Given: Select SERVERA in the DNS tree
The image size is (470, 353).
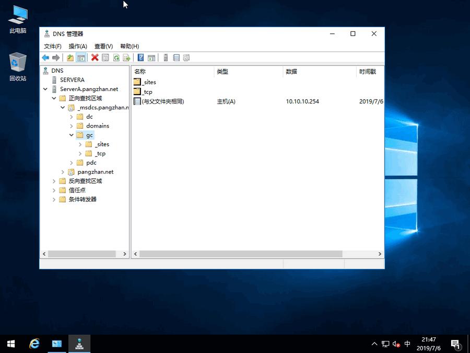Looking at the screenshot, I should tap(73, 79).
